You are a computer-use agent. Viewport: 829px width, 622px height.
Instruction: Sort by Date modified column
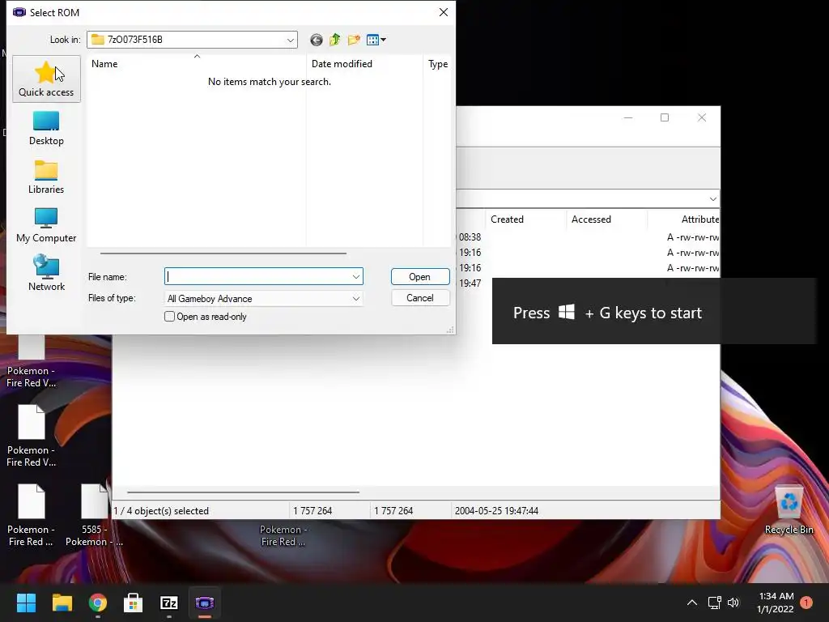364,64
